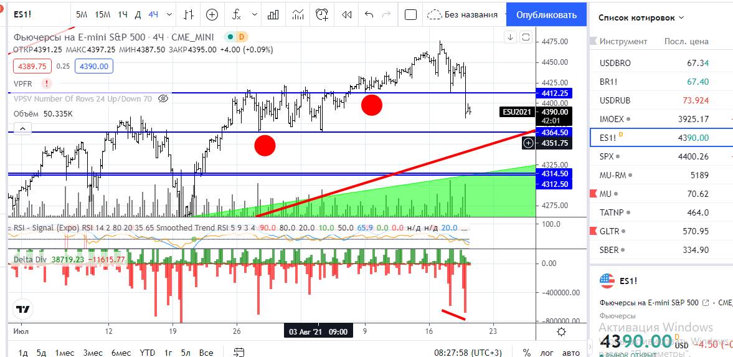Click the blue buy price 4390.00
The image size is (733, 357).
tap(94, 67)
